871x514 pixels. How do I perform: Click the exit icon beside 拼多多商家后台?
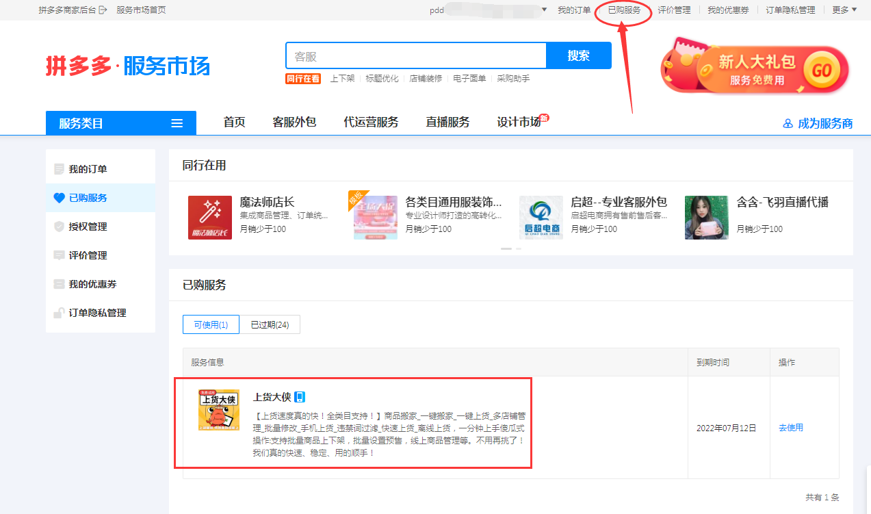coord(103,10)
